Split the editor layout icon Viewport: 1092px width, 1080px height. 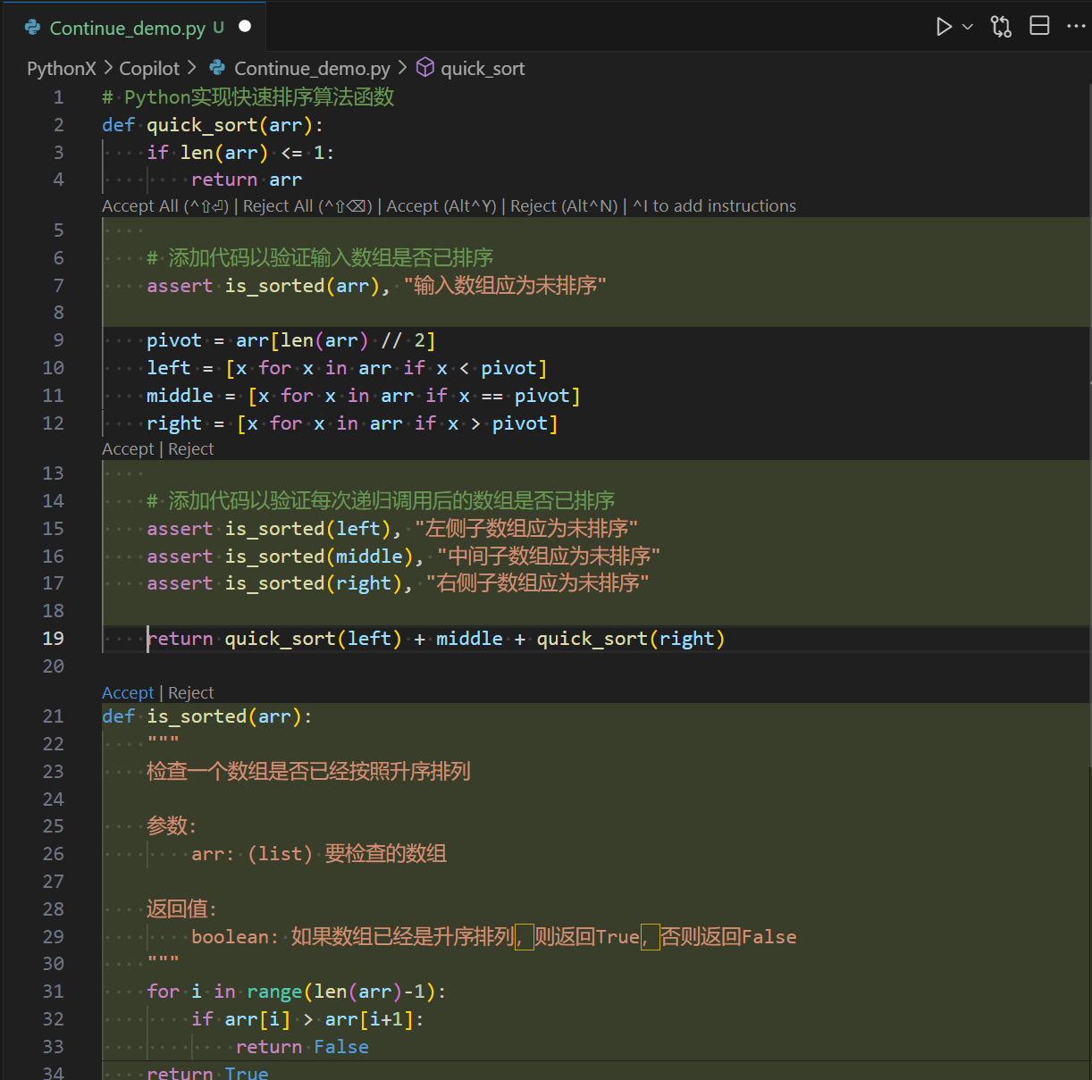[1039, 26]
